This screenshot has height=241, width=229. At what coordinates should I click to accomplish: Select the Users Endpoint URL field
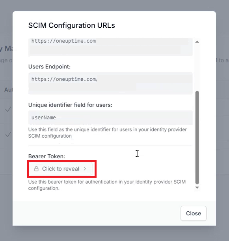110,83
